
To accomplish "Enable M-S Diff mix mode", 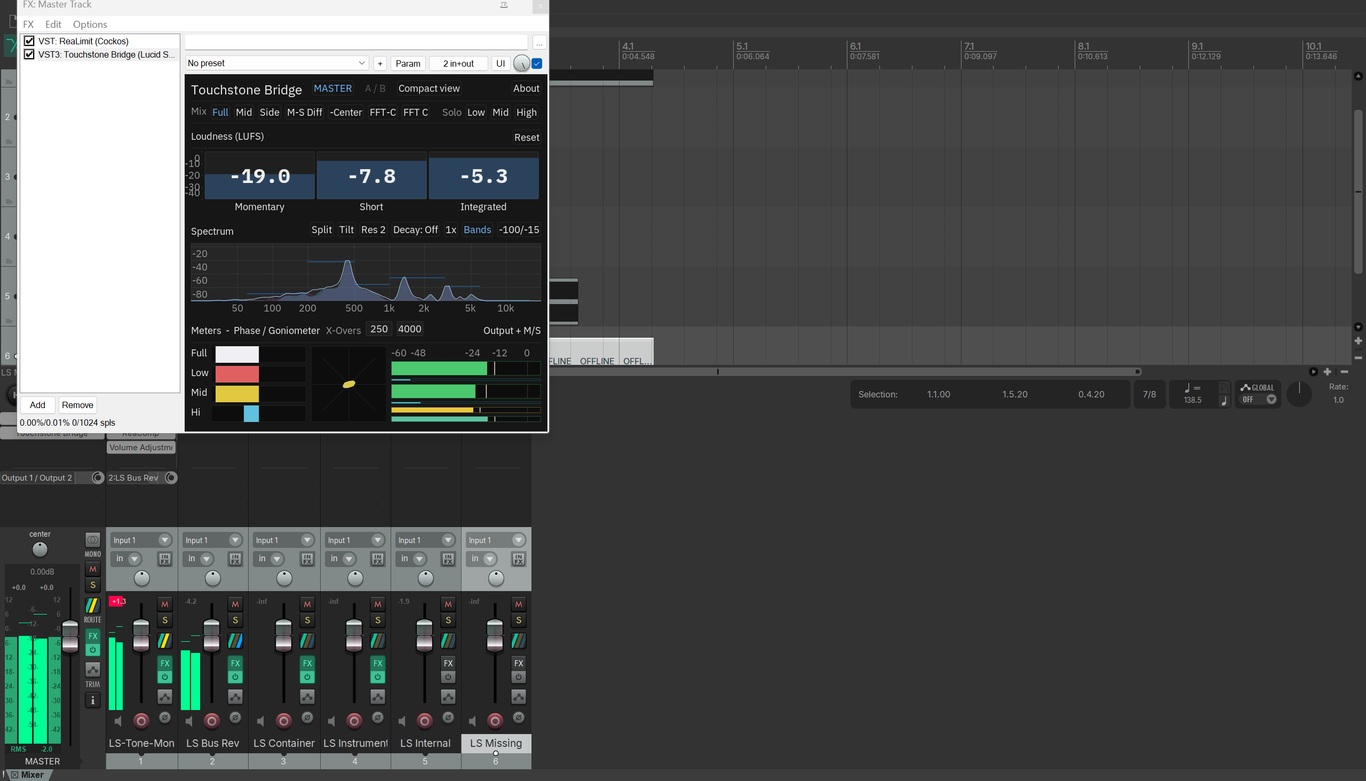I will coord(304,113).
